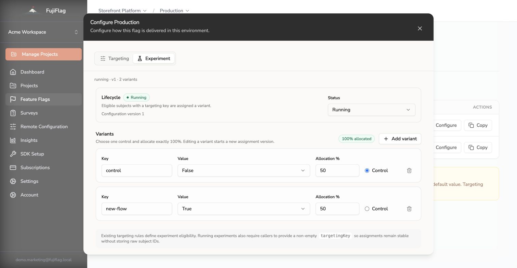Open Surveys from the sidebar
The height and width of the screenshot is (268, 517).
43,113
